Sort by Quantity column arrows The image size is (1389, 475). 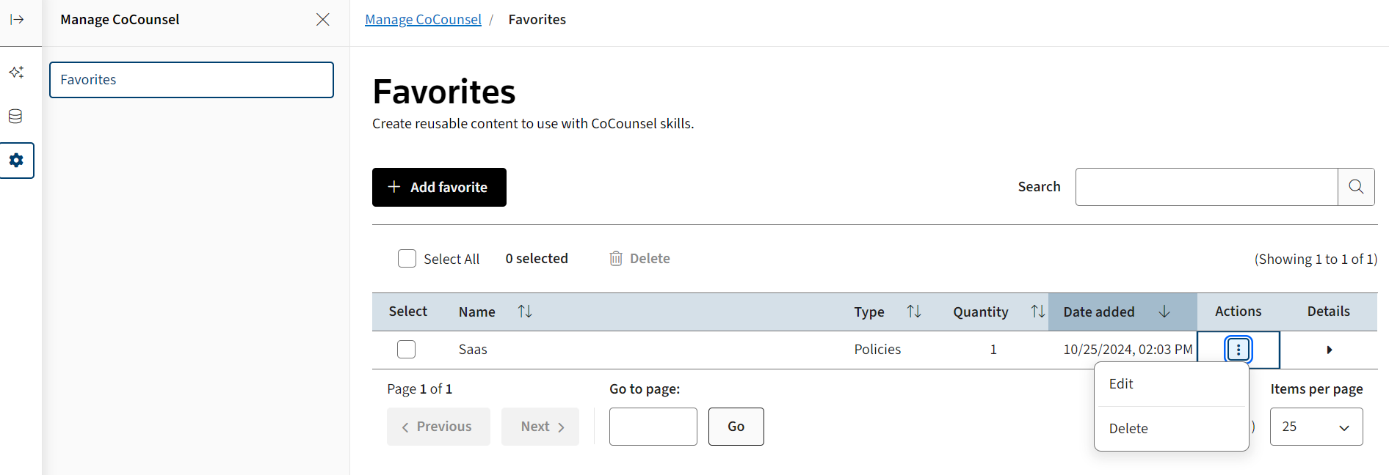click(1037, 312)
